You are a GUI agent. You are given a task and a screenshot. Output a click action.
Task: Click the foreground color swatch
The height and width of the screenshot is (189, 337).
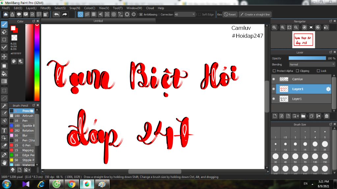pyautogui.click(x=13, y=28)
